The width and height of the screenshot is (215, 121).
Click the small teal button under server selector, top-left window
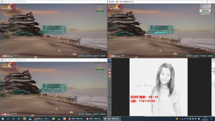[100, 14]
